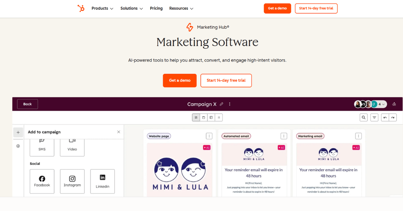The height and width of the screenshot is (211, 403).
Task: Expand the Solutions menu
Action: (132, 8)
